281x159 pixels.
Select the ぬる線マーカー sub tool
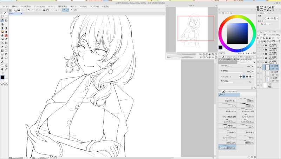click(x=227, y=110)
